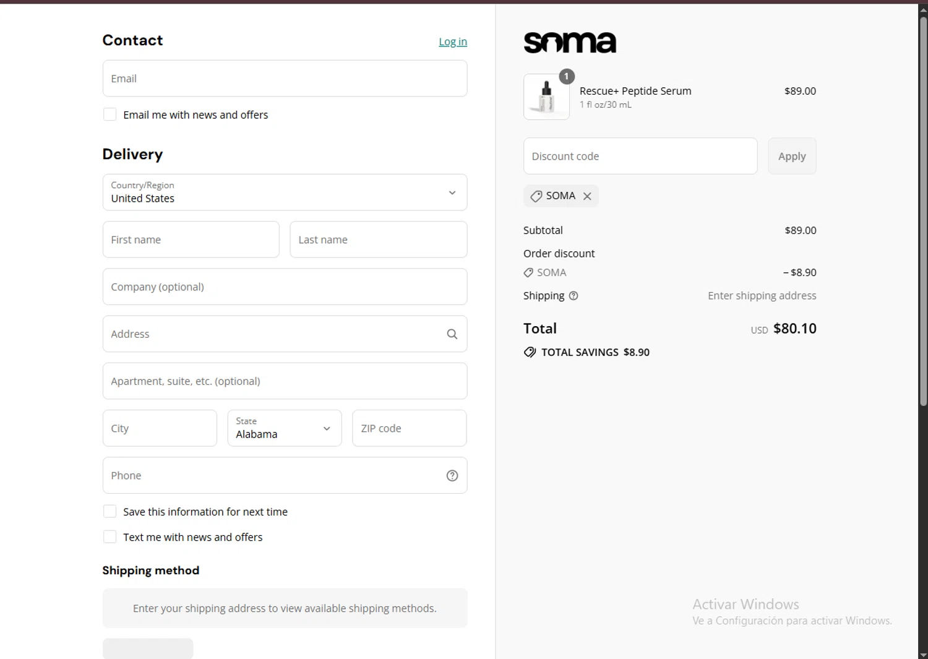
Task: Expand the State dropdown showing Alabama
Action: point(285,428)
